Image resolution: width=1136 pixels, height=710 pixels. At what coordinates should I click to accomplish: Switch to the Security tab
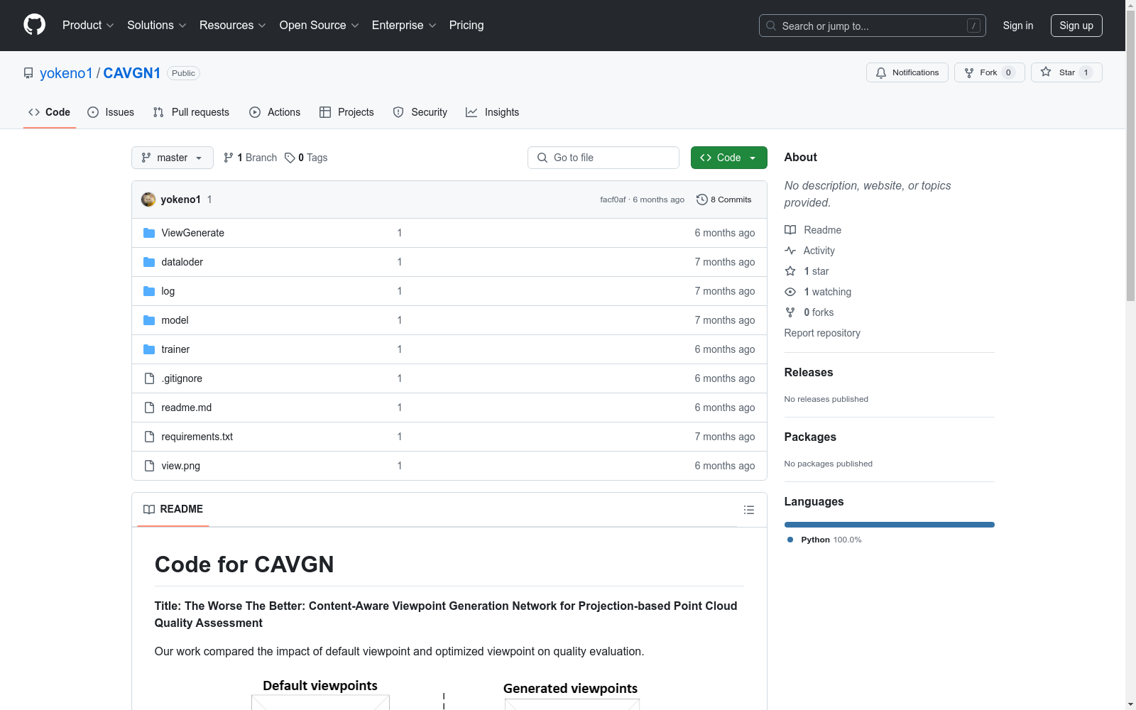[420, 112]
